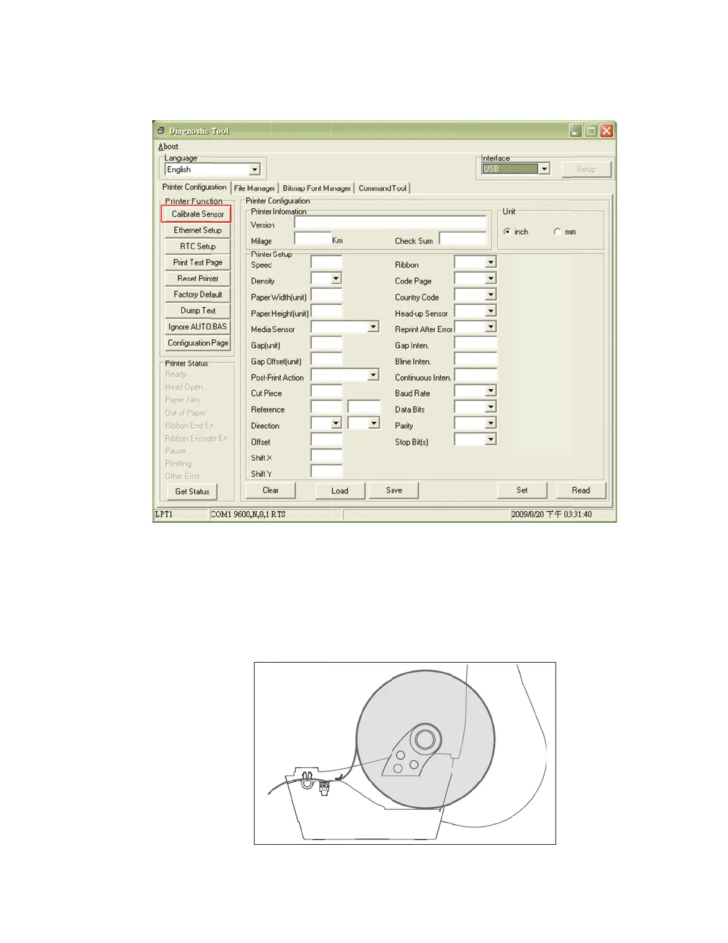Click the Milage input field

click(x=312, y=239)
